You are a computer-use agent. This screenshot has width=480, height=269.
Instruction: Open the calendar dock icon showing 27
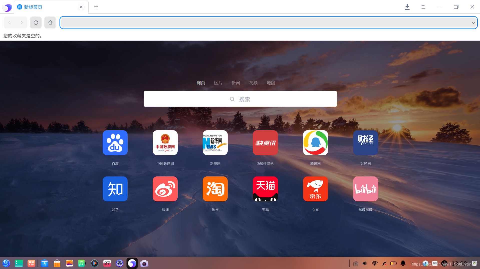click(107, 263)
